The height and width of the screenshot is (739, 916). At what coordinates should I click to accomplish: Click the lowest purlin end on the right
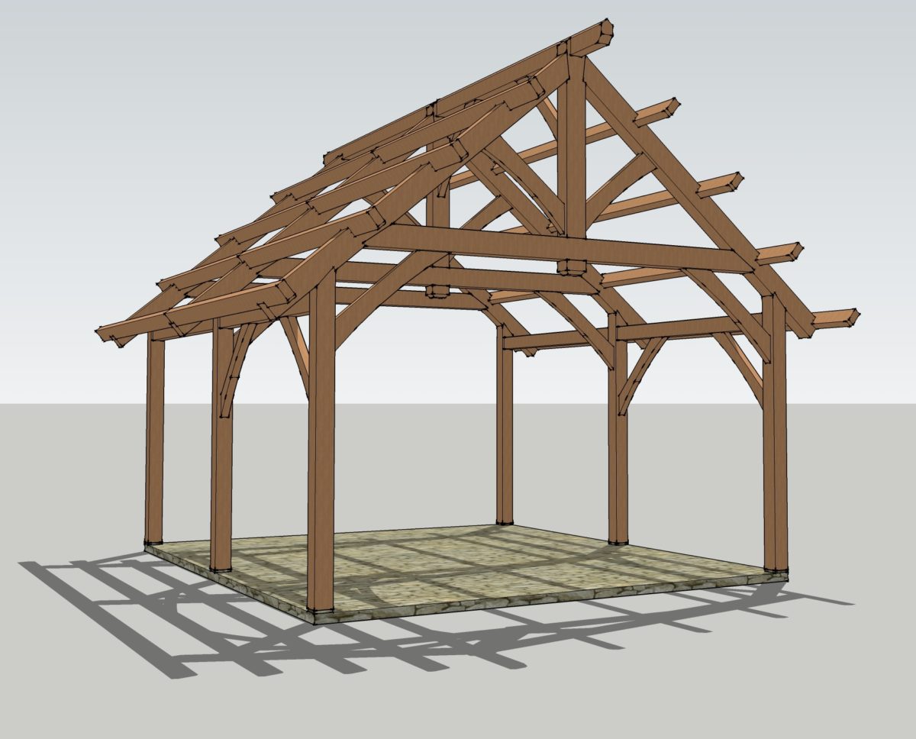[838, 318]
